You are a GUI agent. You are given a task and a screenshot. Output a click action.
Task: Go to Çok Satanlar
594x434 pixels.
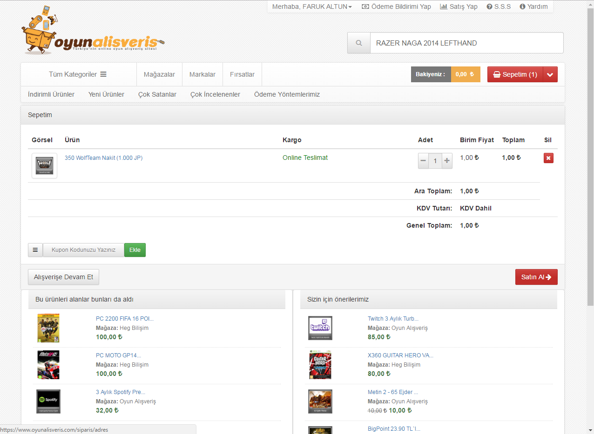point(157,94)
